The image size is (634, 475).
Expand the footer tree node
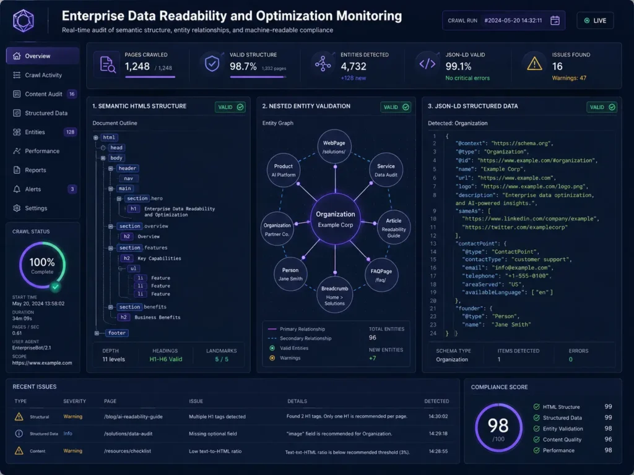(97, 333)
